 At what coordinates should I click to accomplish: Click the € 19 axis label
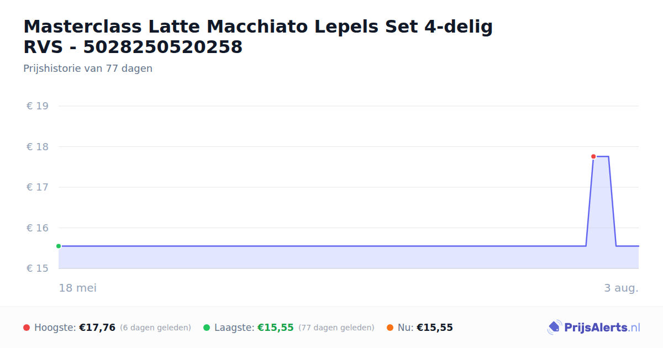click(x=37, y=106)
